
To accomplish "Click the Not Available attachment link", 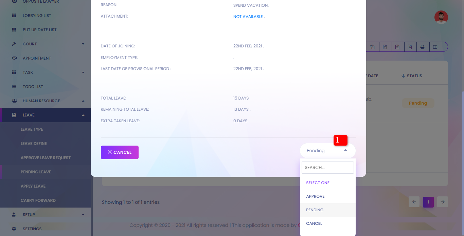I will [x=249, y=17].
